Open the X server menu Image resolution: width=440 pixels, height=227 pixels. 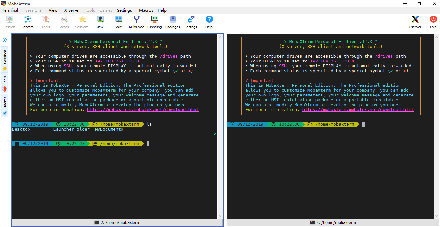72,10
